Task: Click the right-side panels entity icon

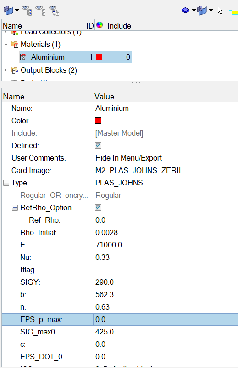Action: click(202, 10)
